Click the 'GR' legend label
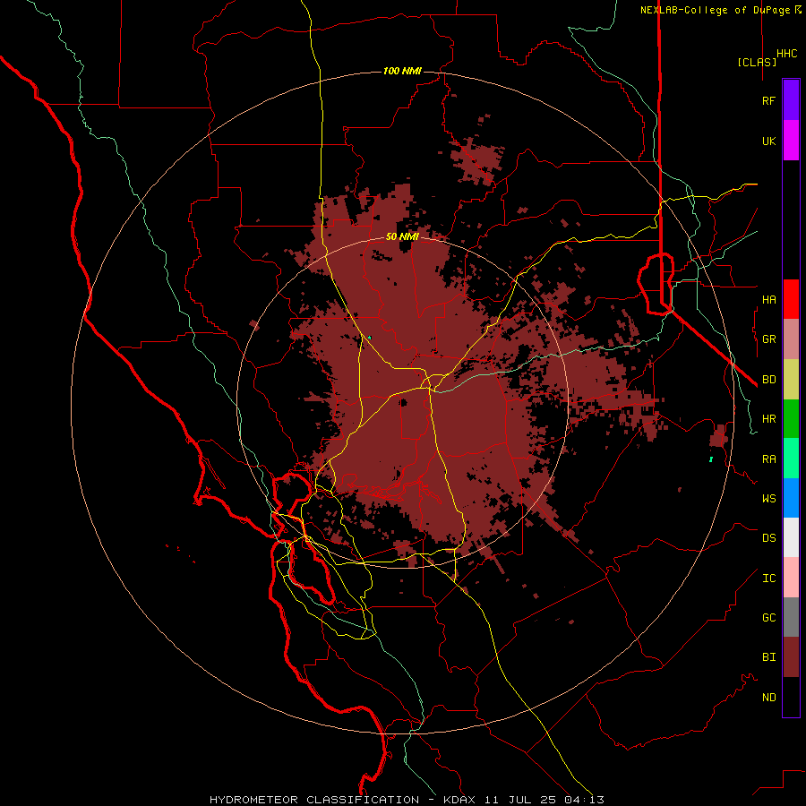This screenshot has height=806, width=806. tap(768, 339)
